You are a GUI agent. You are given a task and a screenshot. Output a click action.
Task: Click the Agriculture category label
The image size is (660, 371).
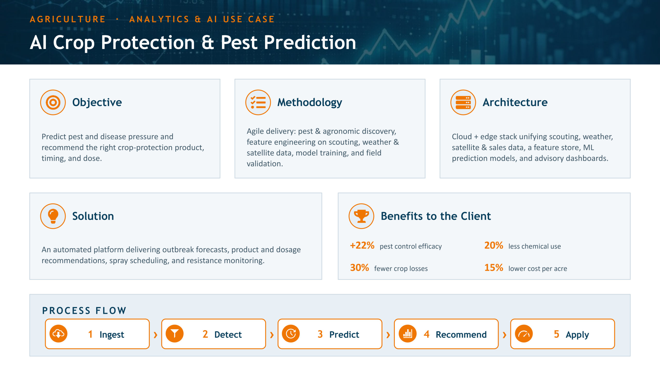(68, 19)
